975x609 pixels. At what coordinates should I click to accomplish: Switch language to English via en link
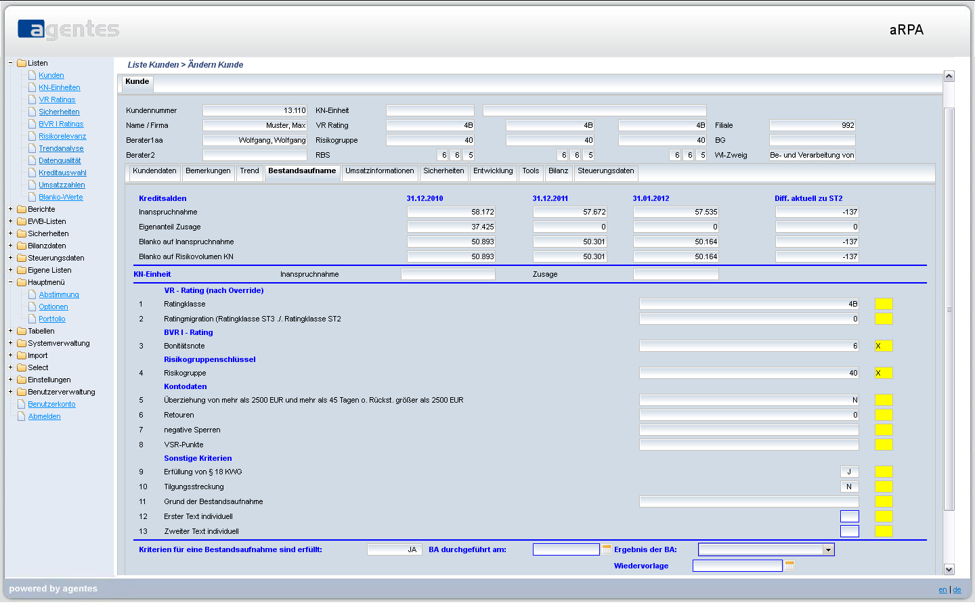click(942, 589)
